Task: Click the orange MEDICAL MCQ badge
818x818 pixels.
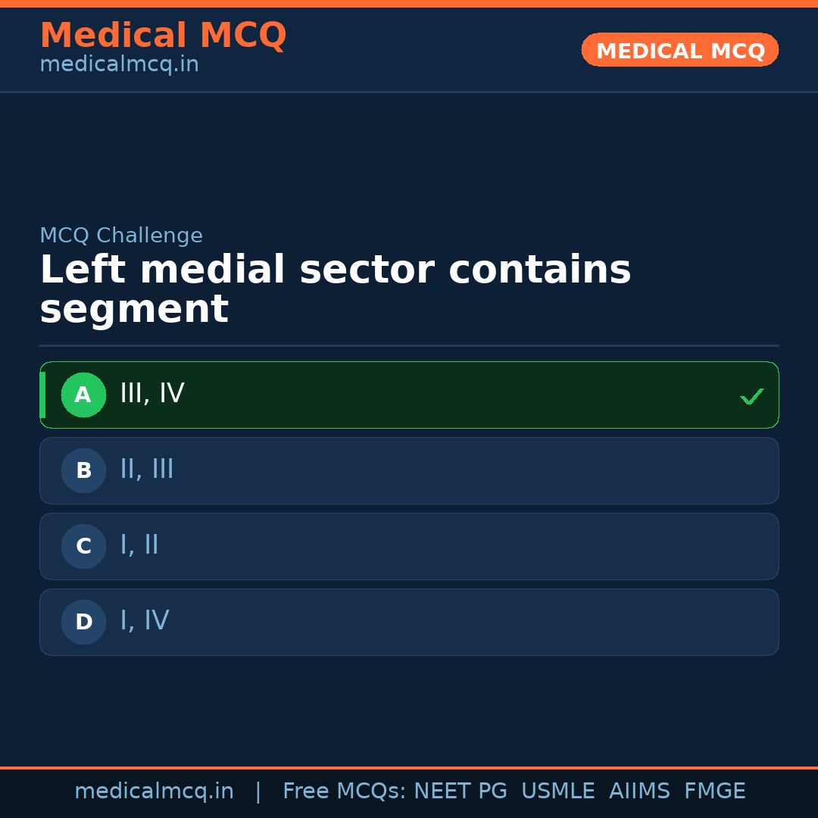Action: pyautogui.click(x=679, y=50)
